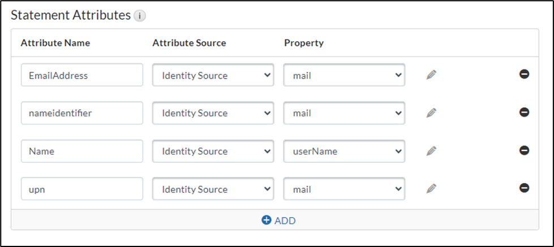The image size is (554, 247).
Task: Edit the EmailAddress row with pencil icon
Action: tap(431, 75)
